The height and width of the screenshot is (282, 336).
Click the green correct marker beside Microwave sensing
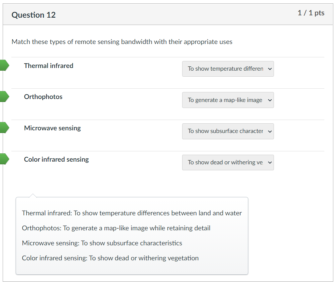pyautogui.click(x=4, y=128)
